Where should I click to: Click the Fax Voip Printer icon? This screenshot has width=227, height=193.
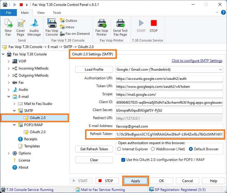[x=102, y=27]
